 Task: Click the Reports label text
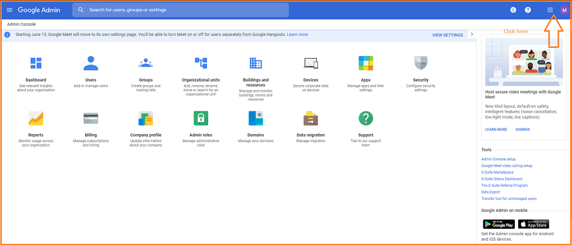point(35,135)
